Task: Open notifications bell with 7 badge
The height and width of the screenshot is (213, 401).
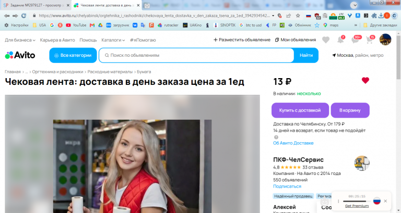Action: pos(340,40)
